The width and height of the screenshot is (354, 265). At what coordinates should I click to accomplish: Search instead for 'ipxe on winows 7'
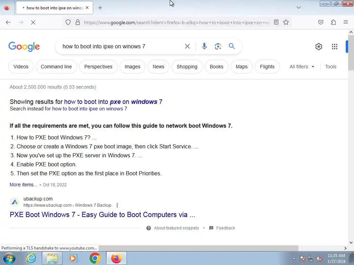coord(90,109)
